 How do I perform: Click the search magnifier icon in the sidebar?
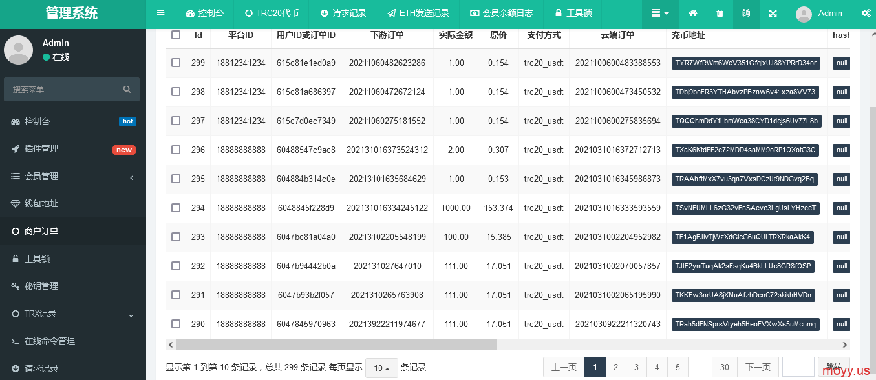click(x=127, y=90)
